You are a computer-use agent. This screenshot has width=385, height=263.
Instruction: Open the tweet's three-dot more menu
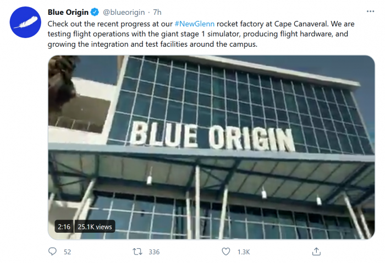coord(370,12)
